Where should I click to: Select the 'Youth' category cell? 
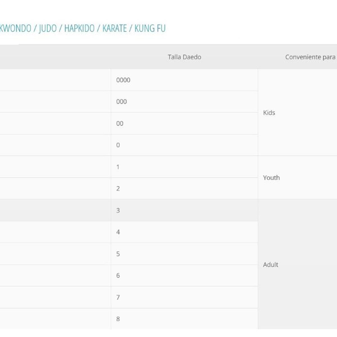[x=271, y=177]
